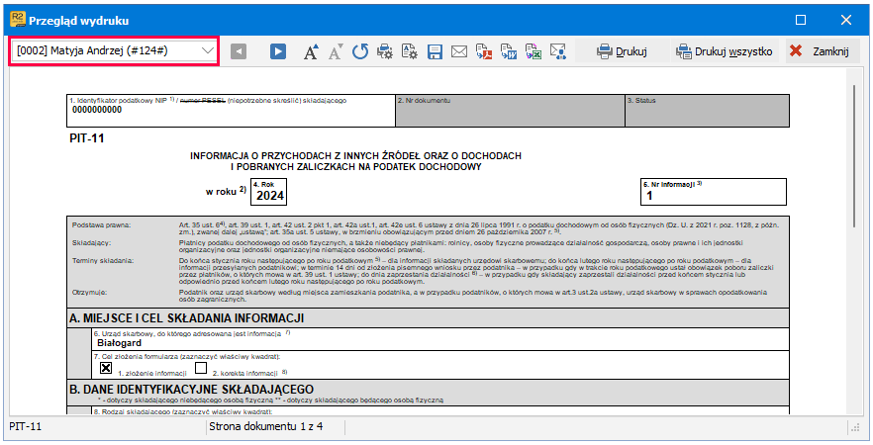This screenshot has height=445, width=873.
Task: Email document to recipient person icon
Action: [x=558, y=51]
